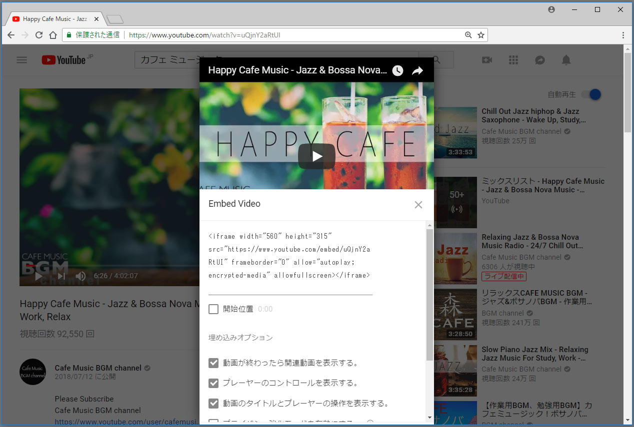Play the embed preview video

pyautogui.click(x=317, y=156)
